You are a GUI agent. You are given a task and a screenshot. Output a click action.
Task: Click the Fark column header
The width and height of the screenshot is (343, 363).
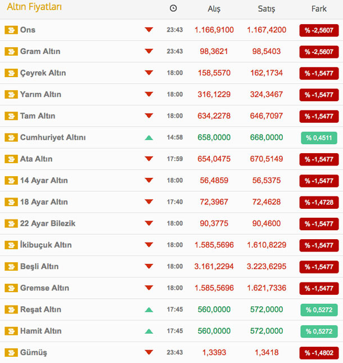coord(319,8)
